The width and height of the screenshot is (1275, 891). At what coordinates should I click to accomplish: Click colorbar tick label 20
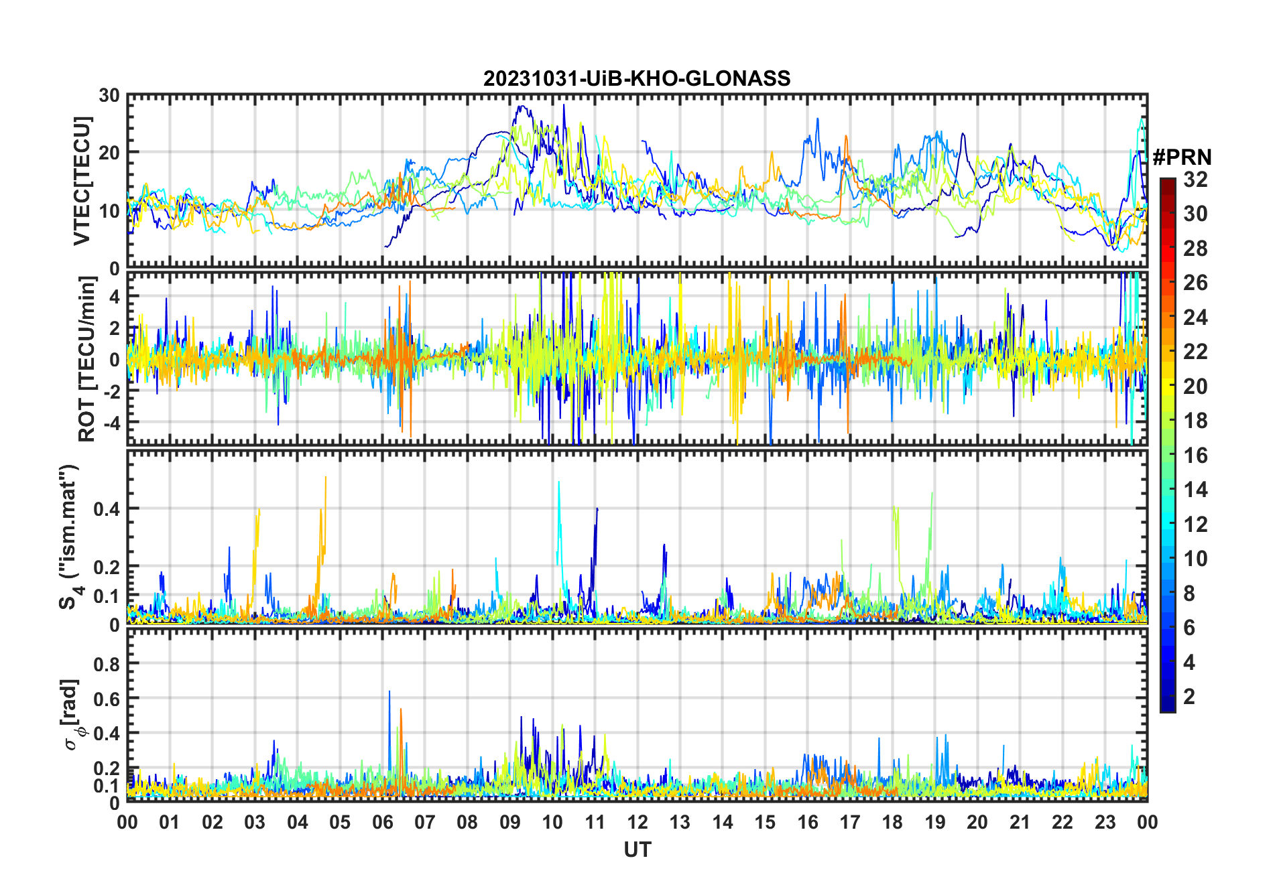tap(1195, 387)
